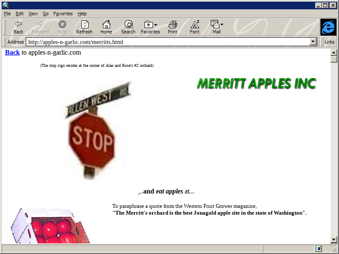Click the Stop loading icon

(x=62, y=25)
